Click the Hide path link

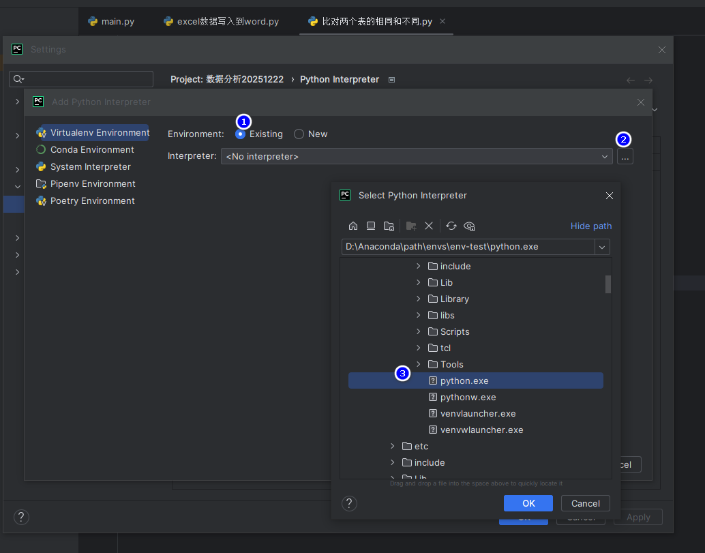tap(591, 226)
